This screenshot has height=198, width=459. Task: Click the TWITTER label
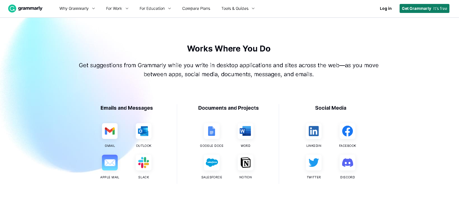pos(314,177)
